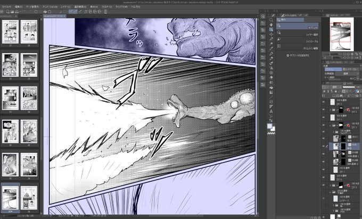362x219 pixels.
Task: Toggle visibility eye of the highlighted selected layer
Action: pos(323,146)
